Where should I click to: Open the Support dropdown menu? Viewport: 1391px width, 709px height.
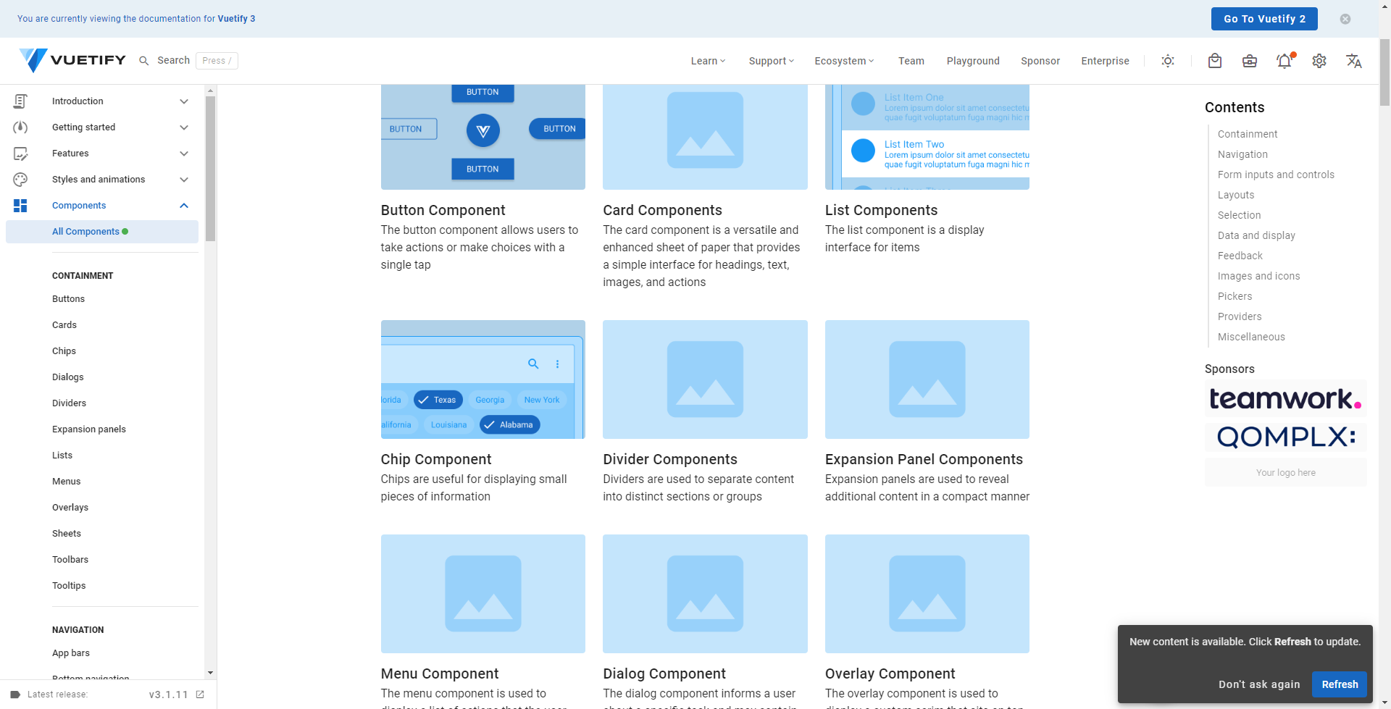coord(771,61)
